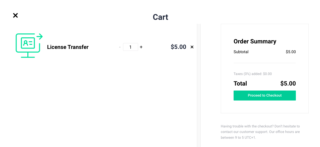320x147 pixels.
Task: Click the bold Total label
Action: (240, 84)
